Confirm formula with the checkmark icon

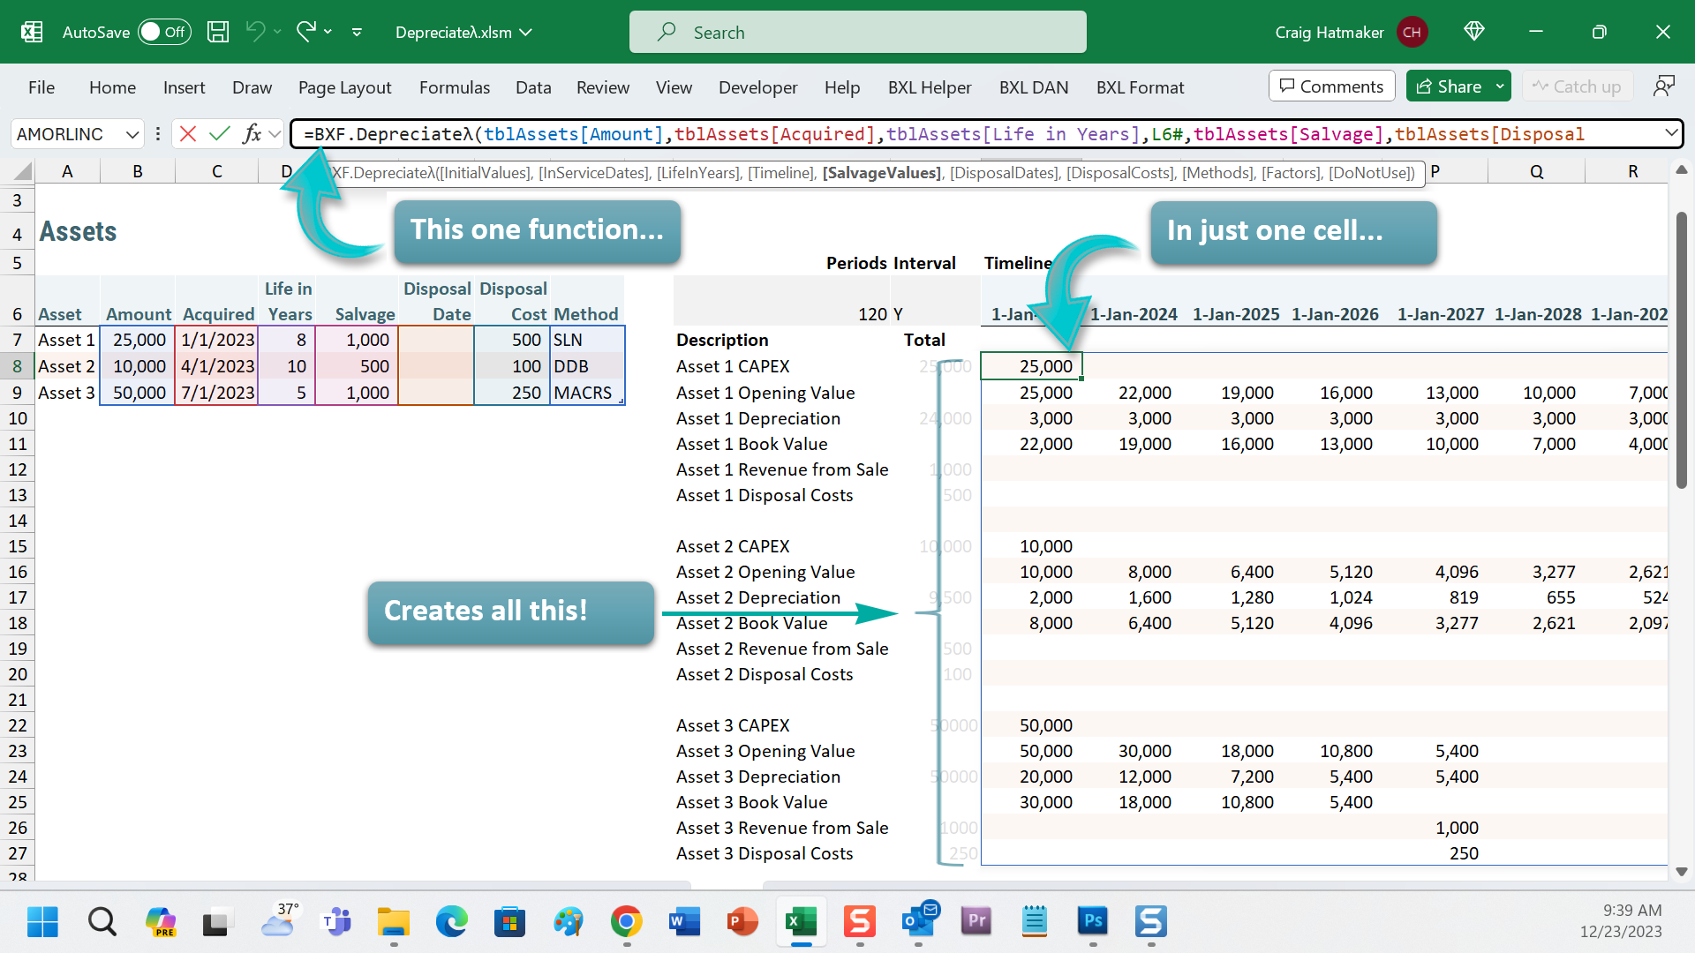pyautogui.click(x=220, y=134)
